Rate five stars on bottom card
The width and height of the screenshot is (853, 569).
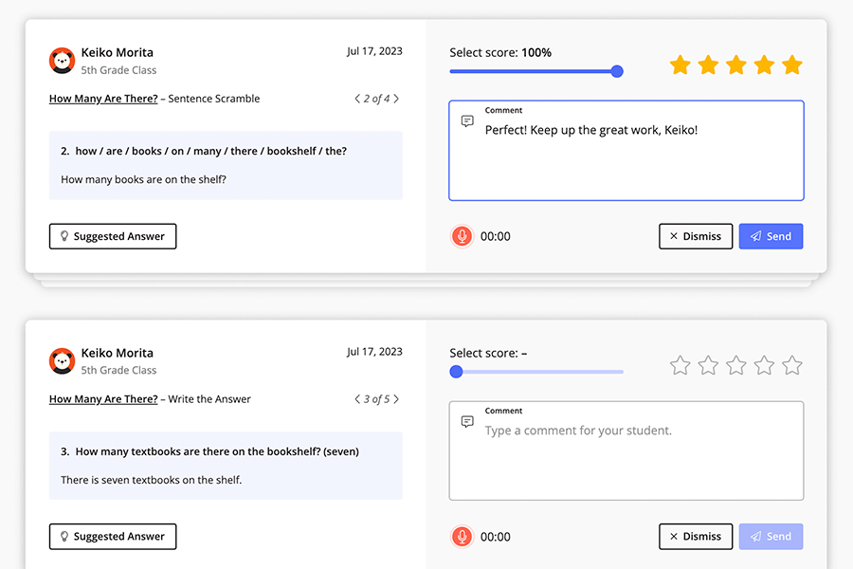click(792, 365)
